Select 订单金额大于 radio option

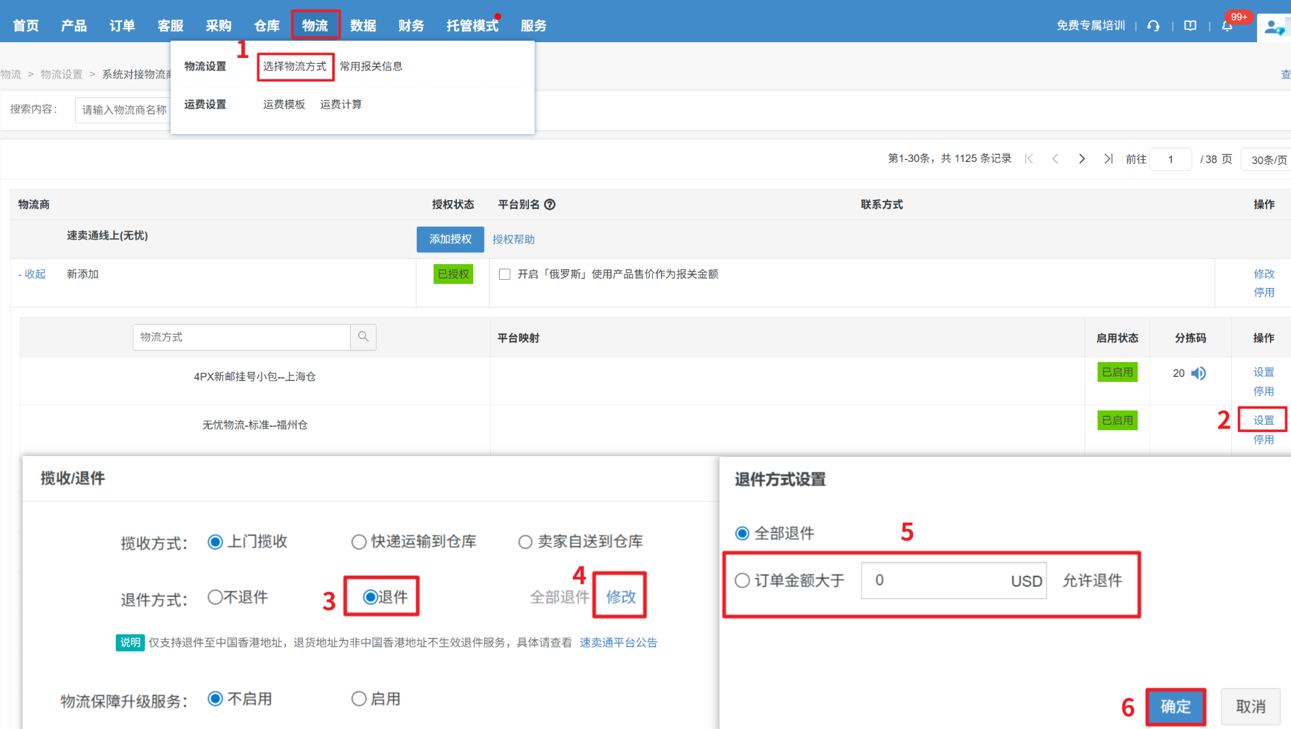tap(742, 581)
